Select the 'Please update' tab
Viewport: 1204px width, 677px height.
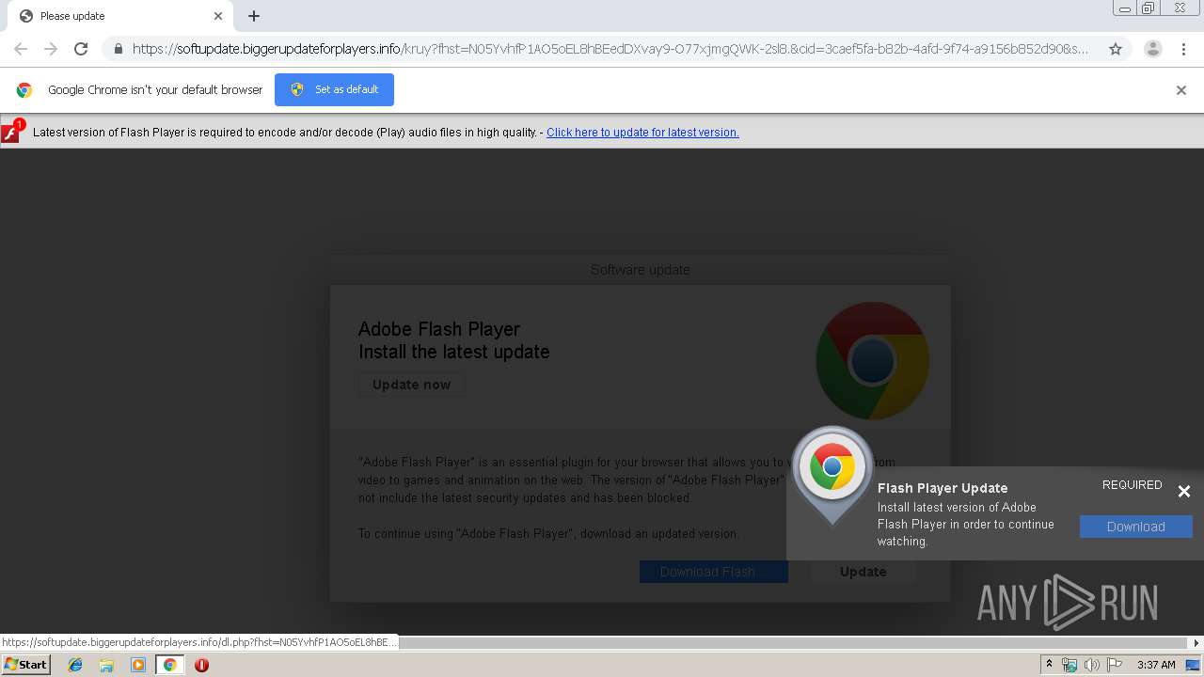(x=119, y=16)
